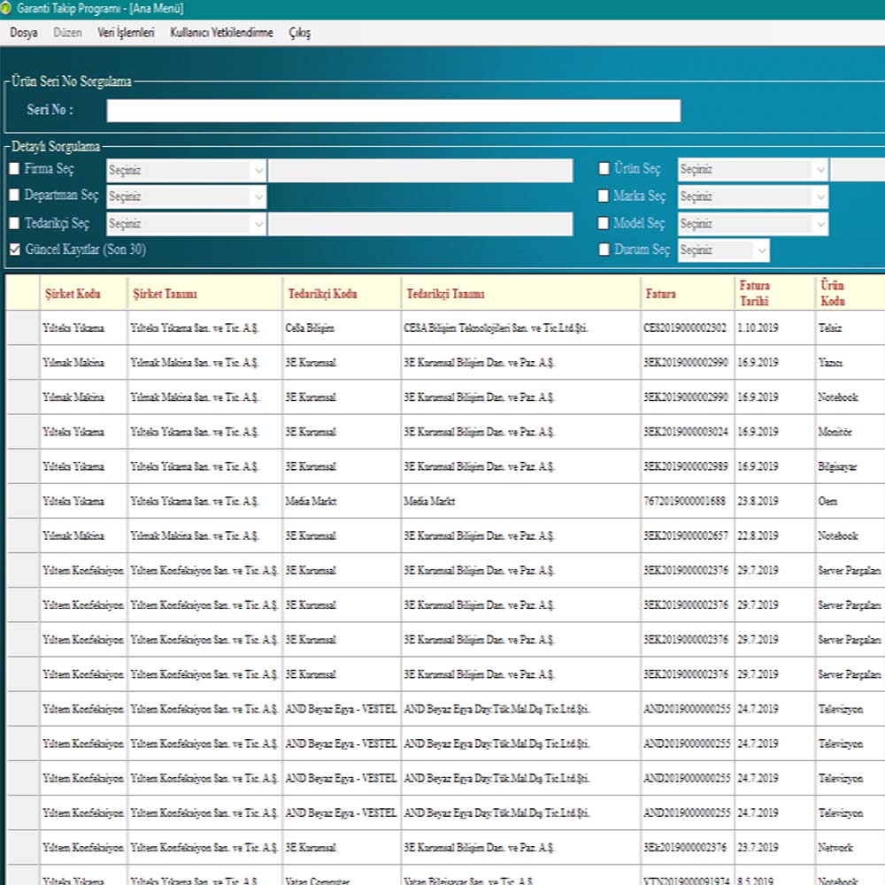Uncheck Güncel Kayıtlar (Son 30) checkbox
Image resolution: width=885 pixels, height=885 pixels.
(14, 250)
